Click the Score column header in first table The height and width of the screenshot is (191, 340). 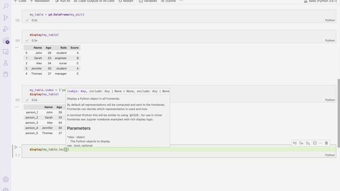pos(74,48)
